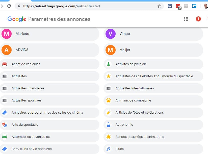Viewport: 208px width, 154px height.
Task: Click the green tree icon for Activités de plein air
Action: point(109,64)
